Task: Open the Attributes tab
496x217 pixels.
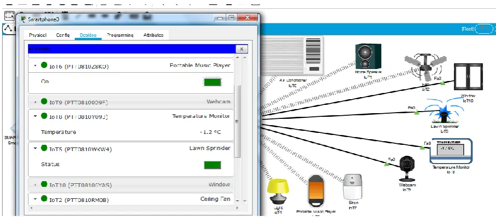Action: click(153, 35)
